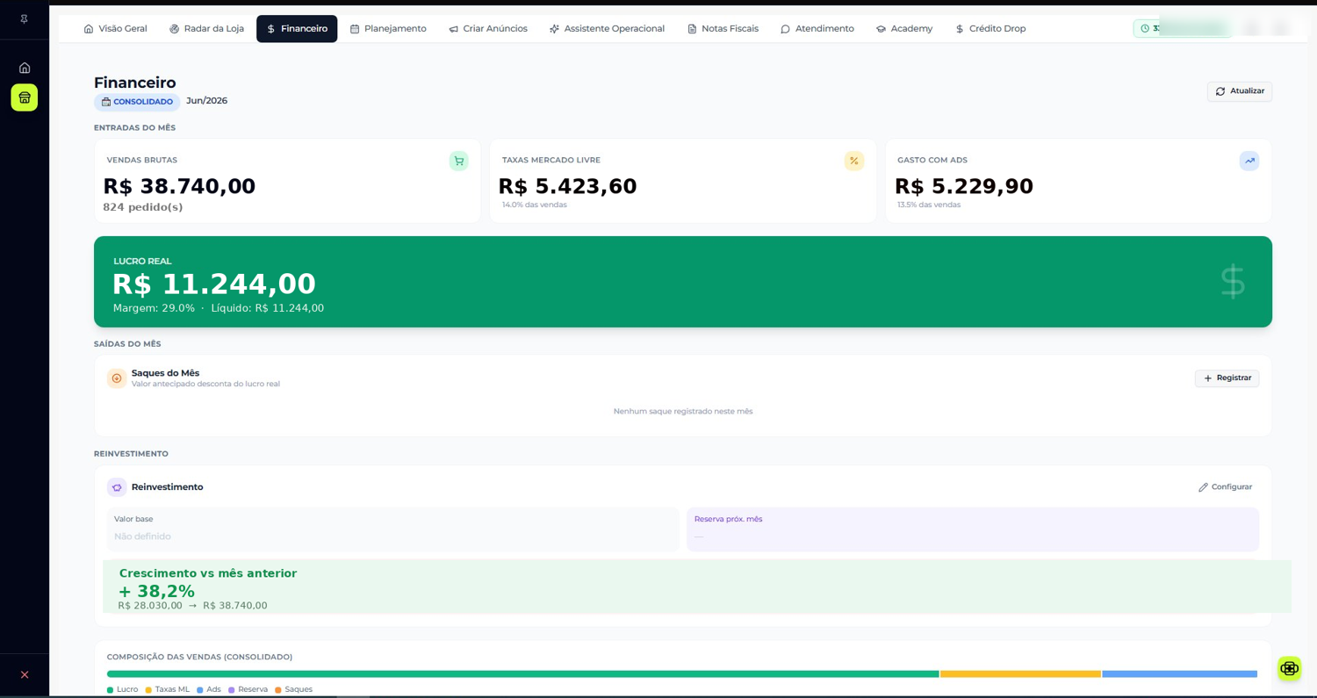Click the yellow Taxas ML bar segment
Viewport: 1317px width, 698px height.
click(x=1020, y=674)
